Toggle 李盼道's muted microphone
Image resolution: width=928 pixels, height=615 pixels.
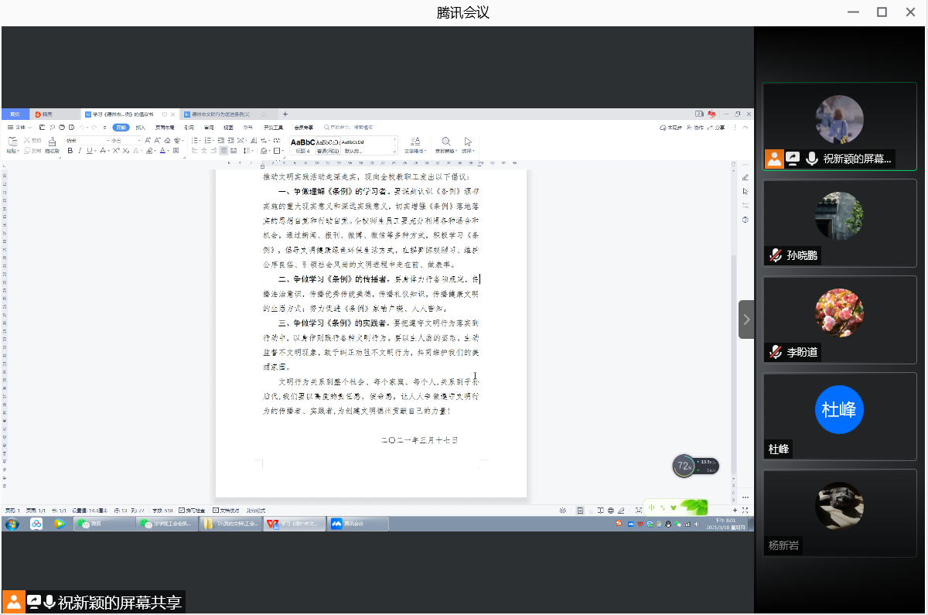tap(775, 352)
